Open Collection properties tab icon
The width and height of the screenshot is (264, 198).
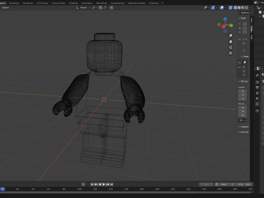pyautogui.click(x=257, y=111)
